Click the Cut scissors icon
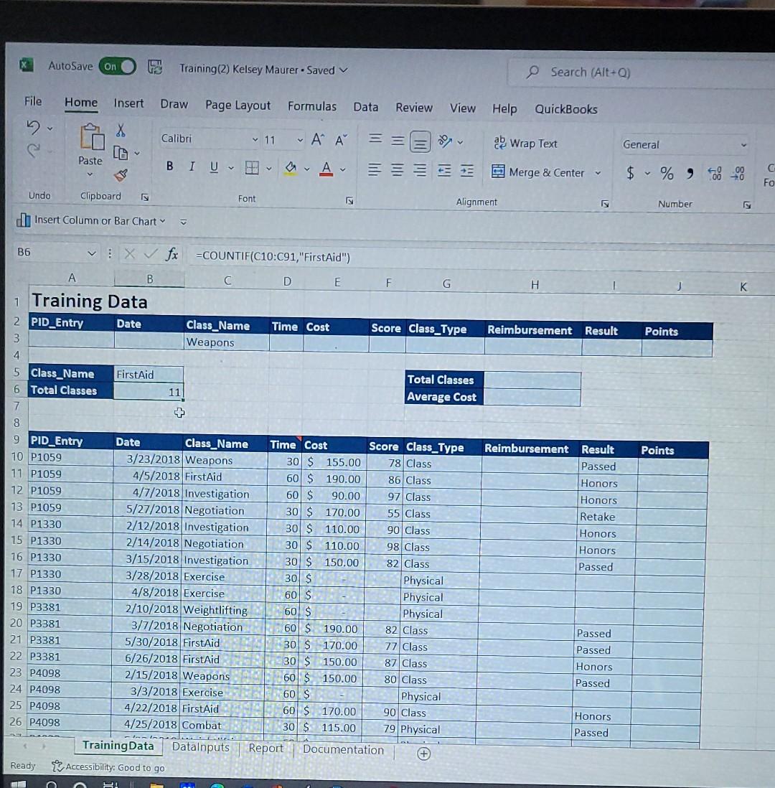Viewport: 775px width, 788px height. 121,130
